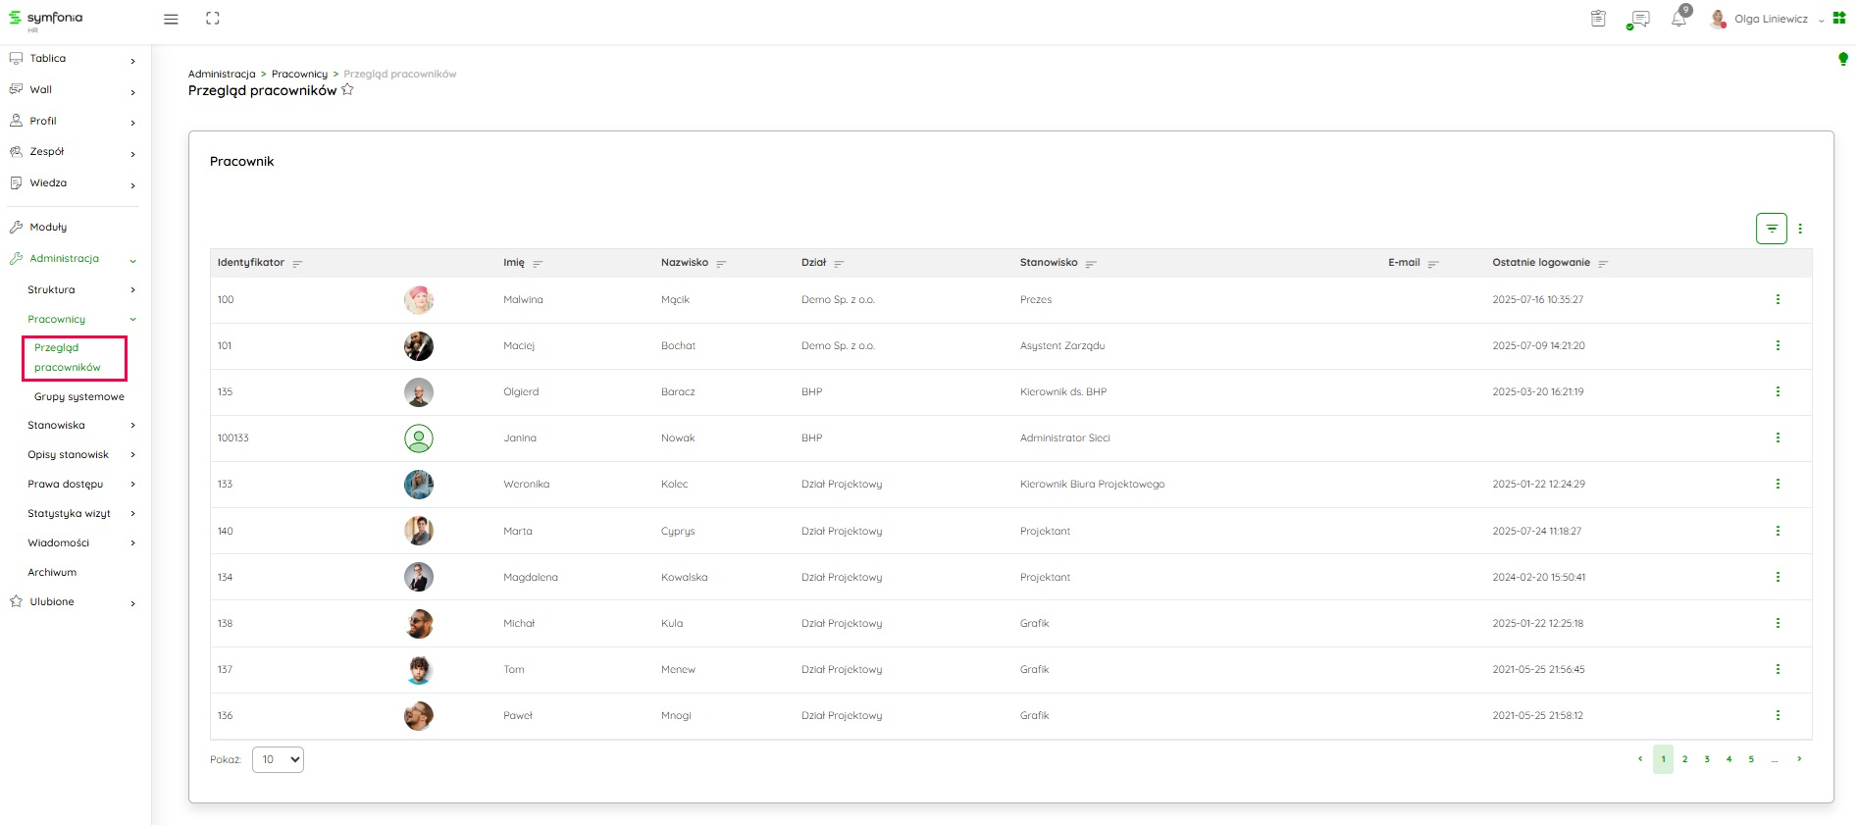Open row actions menu for Malwina Mącik

pyautogui.click(x=1777, y=300)
